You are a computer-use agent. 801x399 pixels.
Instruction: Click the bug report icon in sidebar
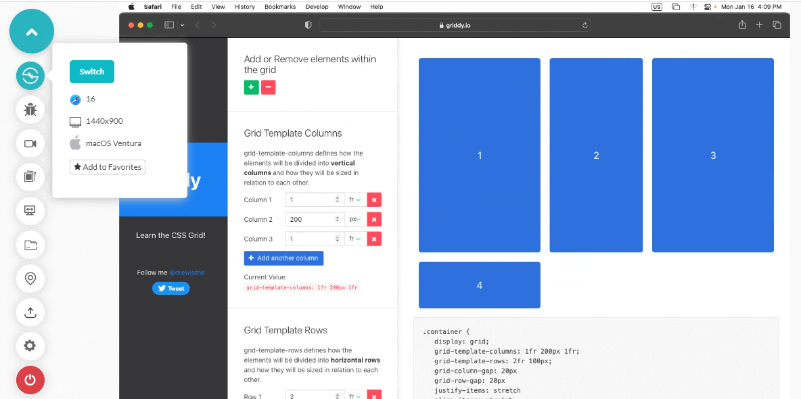pos(30,110)
